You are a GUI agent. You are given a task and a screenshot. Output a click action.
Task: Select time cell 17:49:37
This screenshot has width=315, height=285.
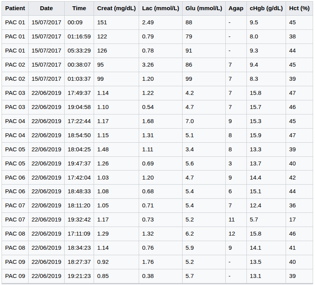coord(79,93)
